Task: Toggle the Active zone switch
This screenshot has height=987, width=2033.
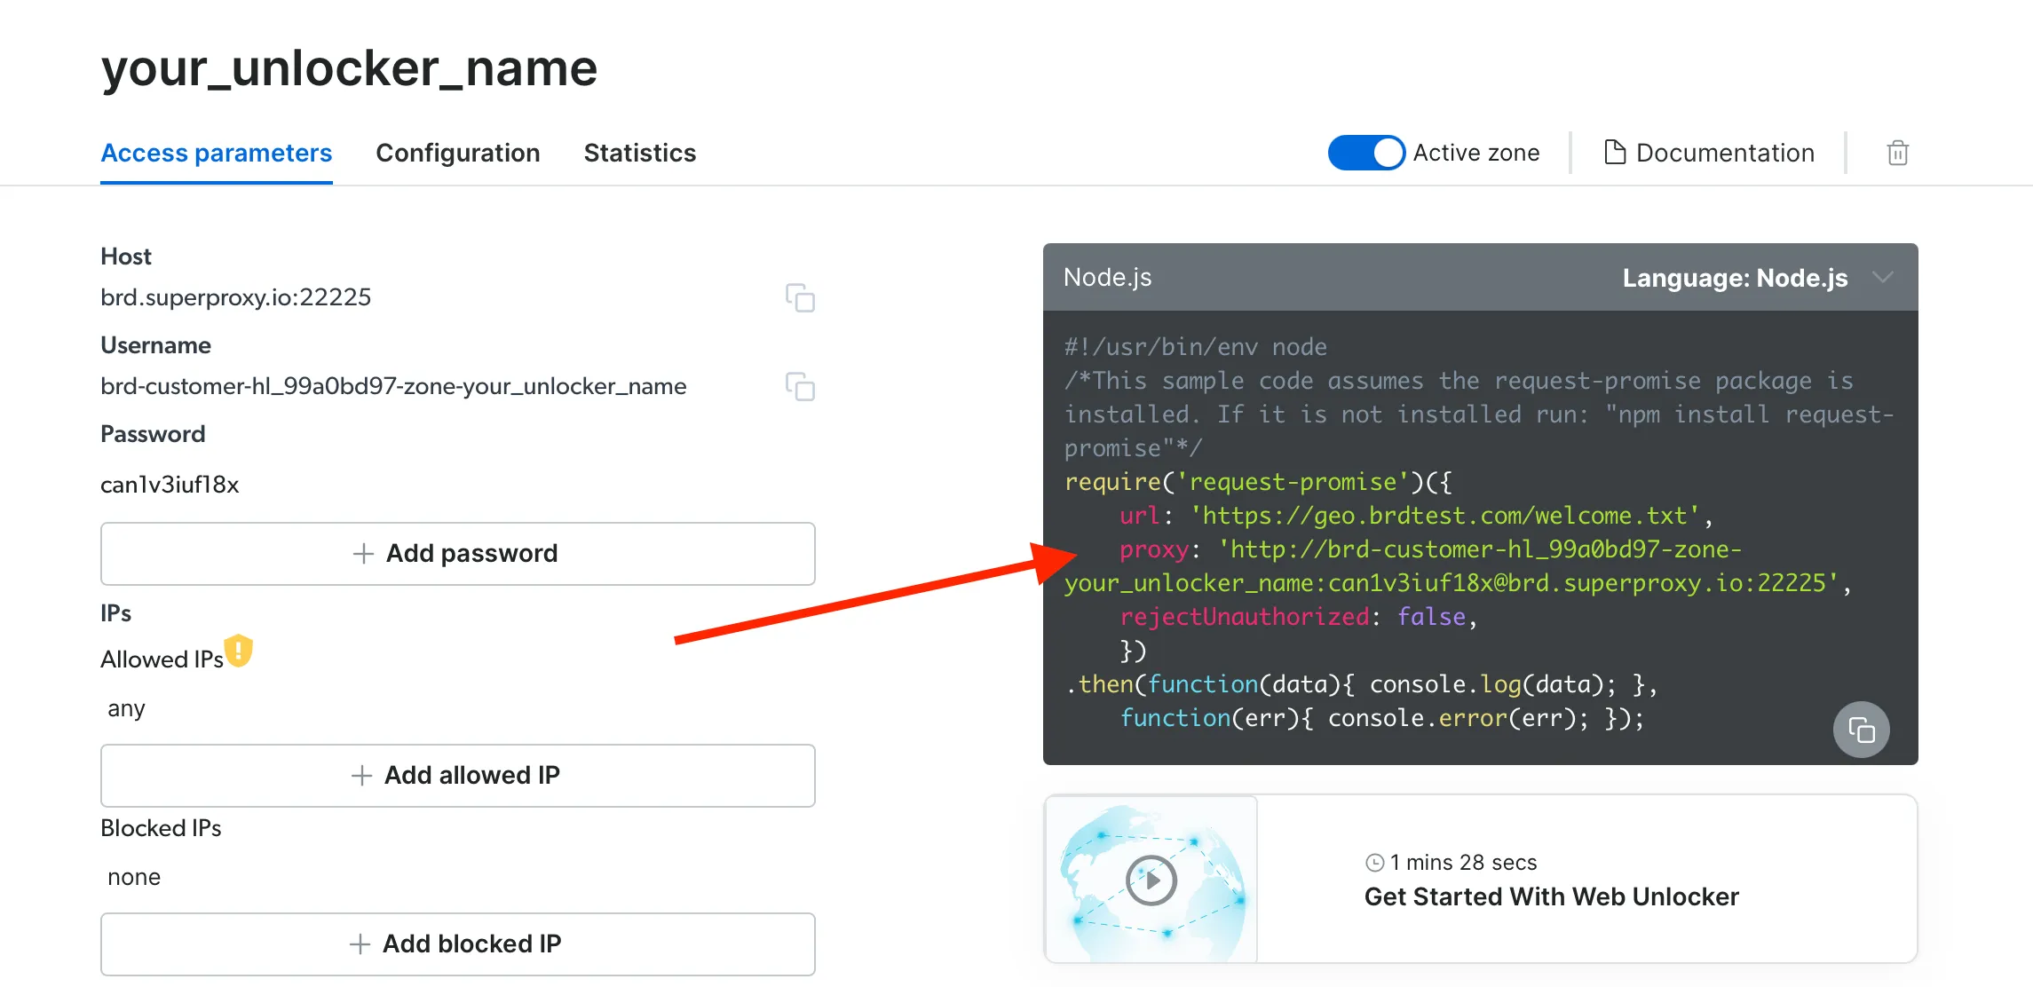Action: 1365,153
